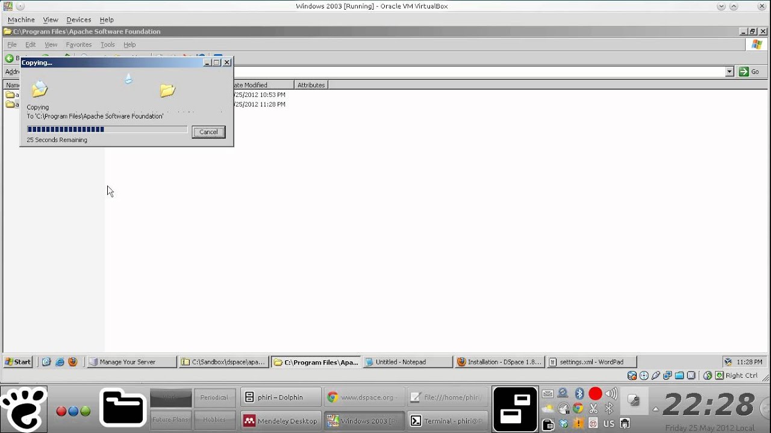Screen dimensions: 771x433
Task: Click VirtualBox hard disk activity indicator
Action: coord(632,376)
